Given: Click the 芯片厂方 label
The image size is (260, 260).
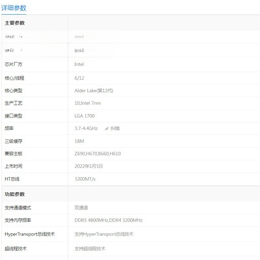Looking at the screenshot, I should pyautogui.click(x=13, y=64).
